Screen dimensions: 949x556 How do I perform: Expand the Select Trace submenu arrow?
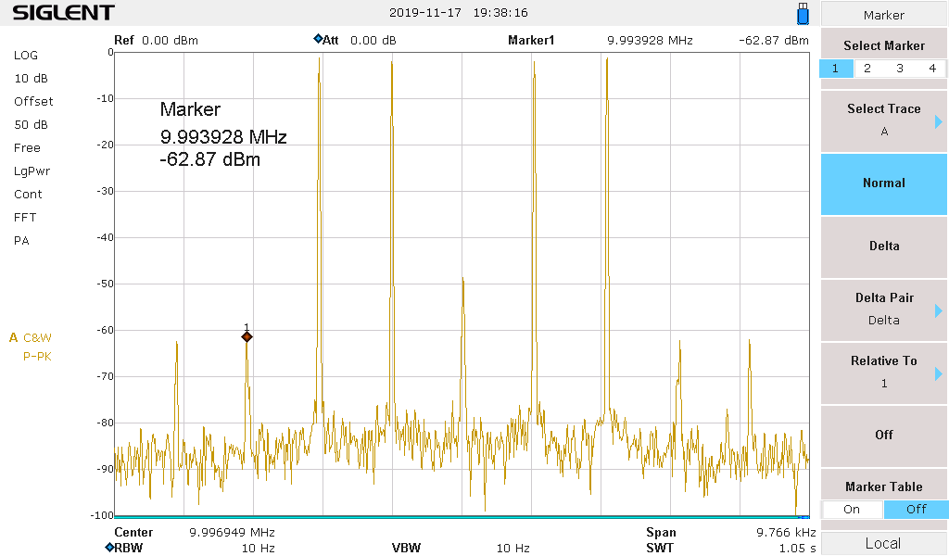(939, 121)
